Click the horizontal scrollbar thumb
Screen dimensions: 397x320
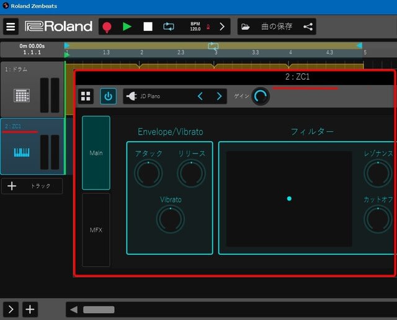[x=99, y=309]
